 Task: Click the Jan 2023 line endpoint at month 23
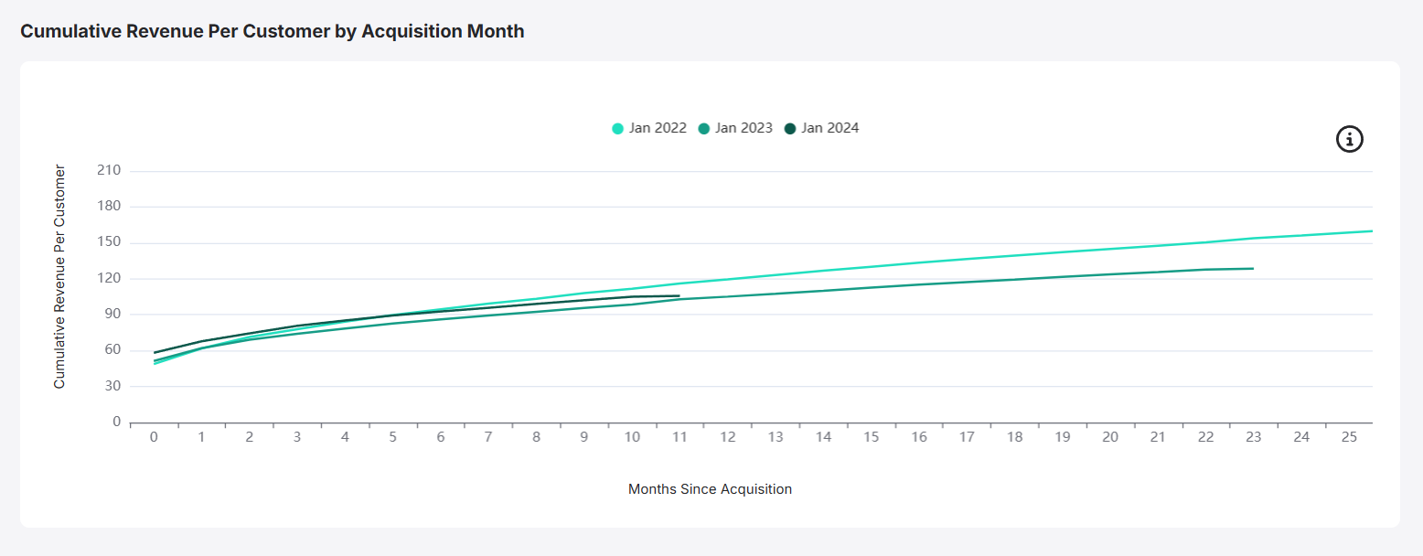click(1253, 269)
